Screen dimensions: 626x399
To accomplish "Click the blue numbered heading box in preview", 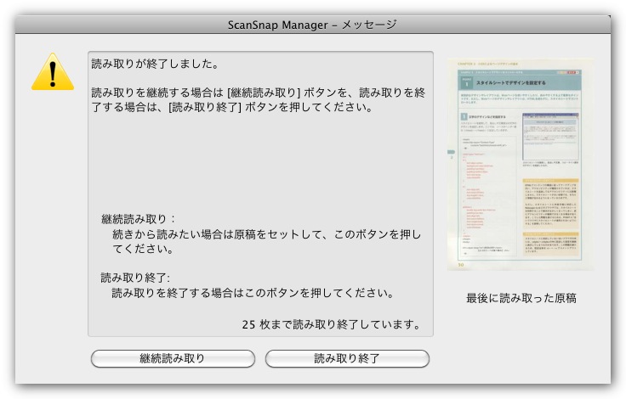I will click(467, 84).
